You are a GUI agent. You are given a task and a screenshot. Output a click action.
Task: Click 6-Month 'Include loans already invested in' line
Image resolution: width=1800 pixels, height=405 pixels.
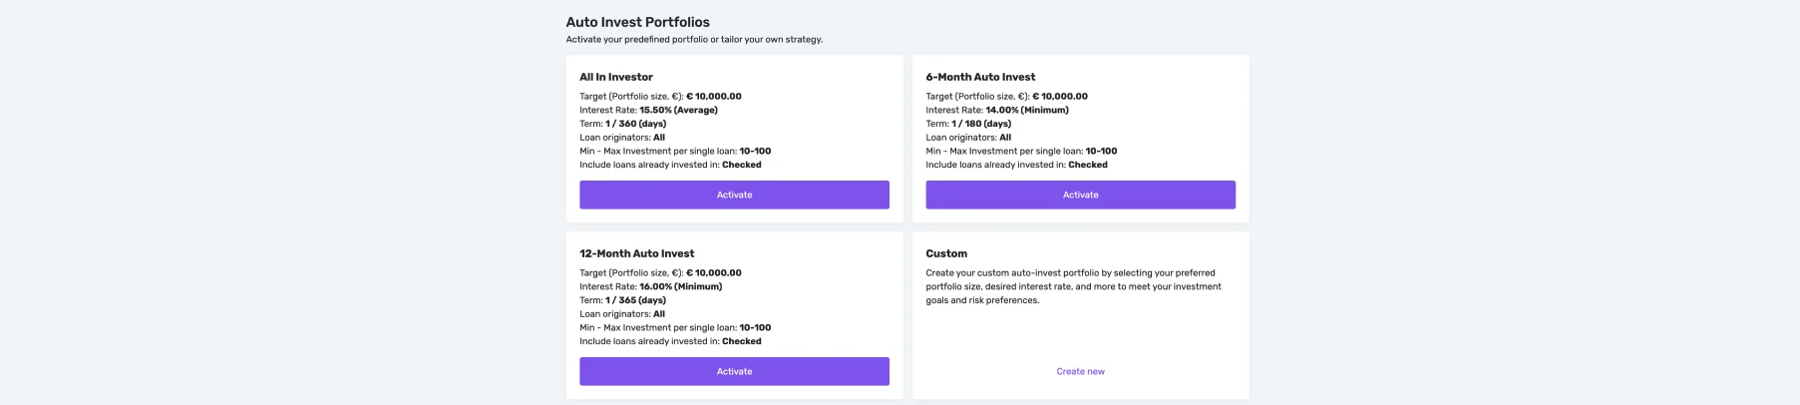pyautogui.click(x=1016, y=165)
